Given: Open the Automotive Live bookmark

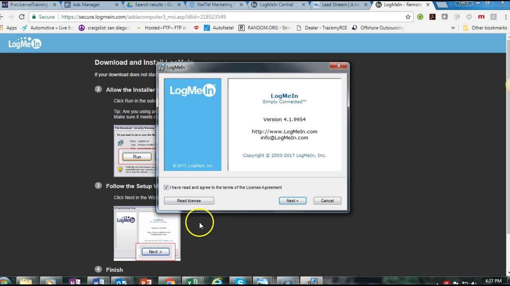Looking at the screenshot, I should [47, 28].
